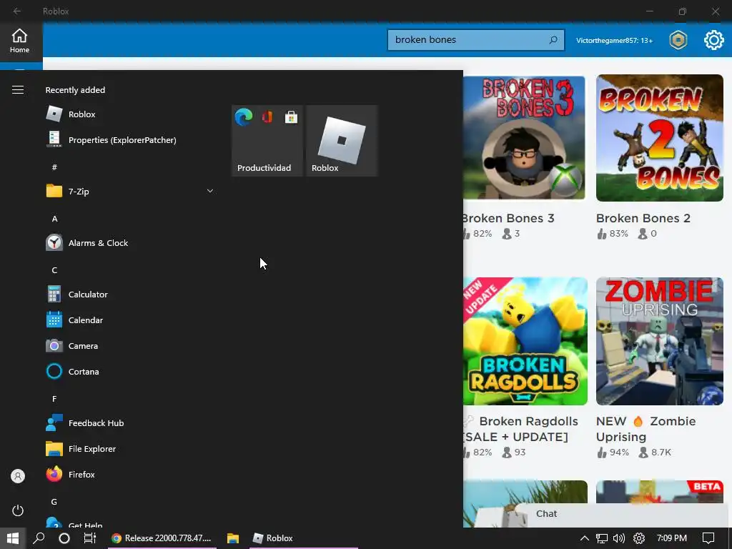The height and width of the screenshot is (549, 732).
Task: Open the Productividad tile folder label
Action: (x=264, y=167)
